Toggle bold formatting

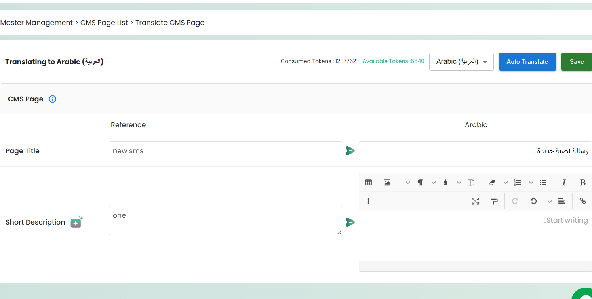(582, 183)
